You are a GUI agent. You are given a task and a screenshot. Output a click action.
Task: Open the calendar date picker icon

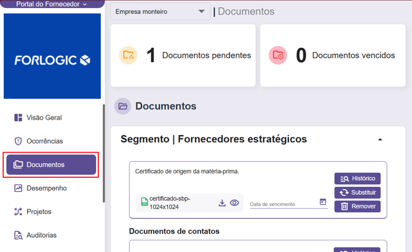coord(323,202)
